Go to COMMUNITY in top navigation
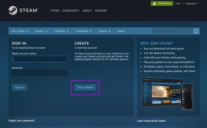 71,11
